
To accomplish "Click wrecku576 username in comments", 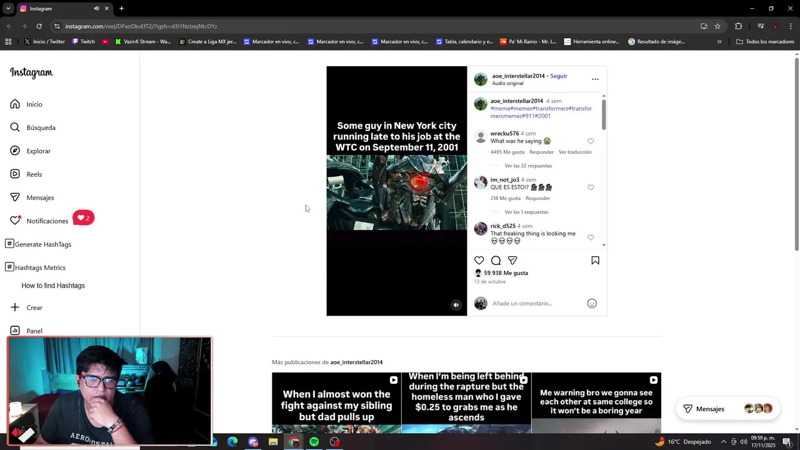I will (504, 133).
